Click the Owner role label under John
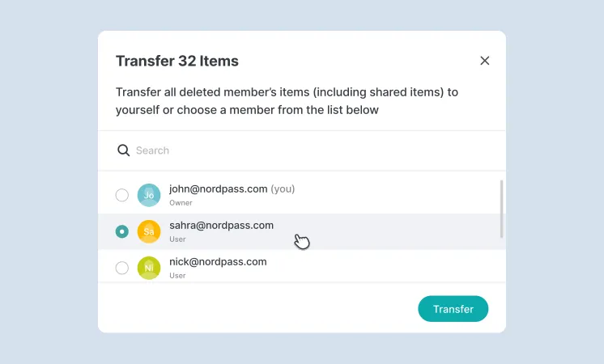The height and width of the screenshot is (364, 604). pos(181,203)
